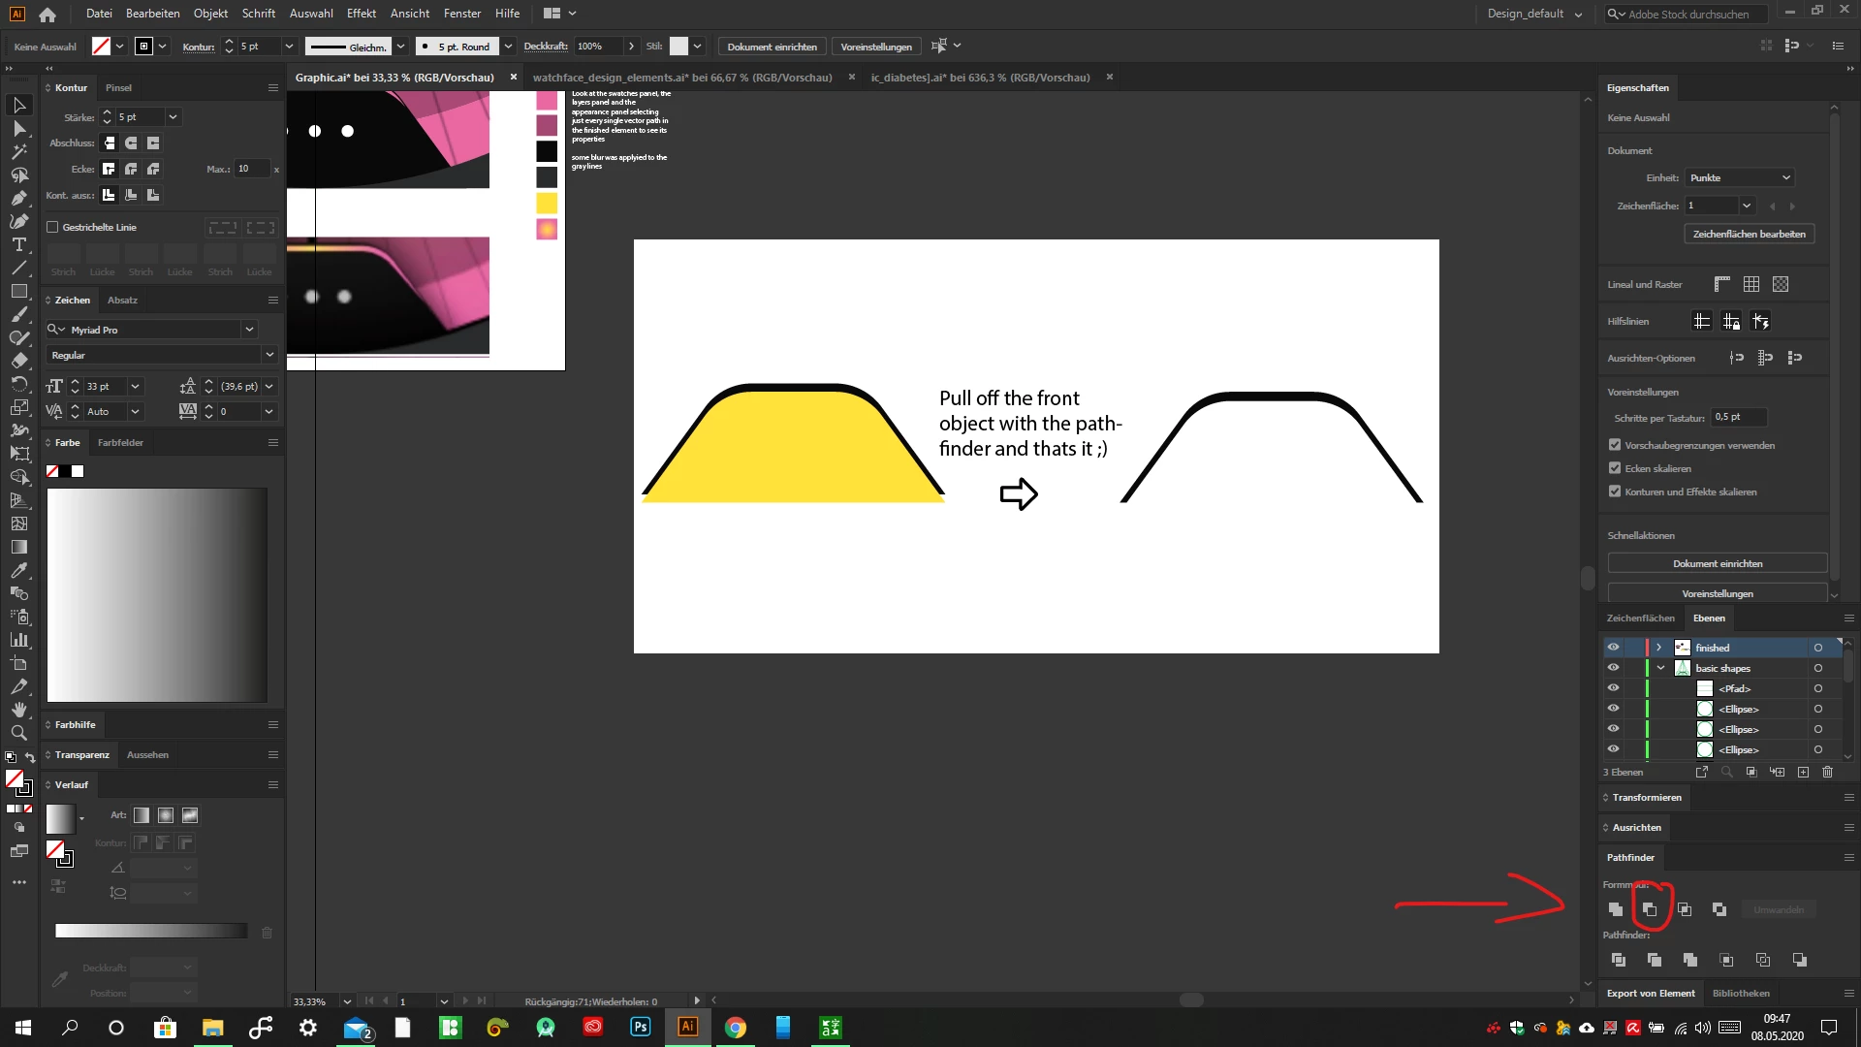
Task: Open the Einheit Punkte dropdown
Action: click(x=1741, y=177)
